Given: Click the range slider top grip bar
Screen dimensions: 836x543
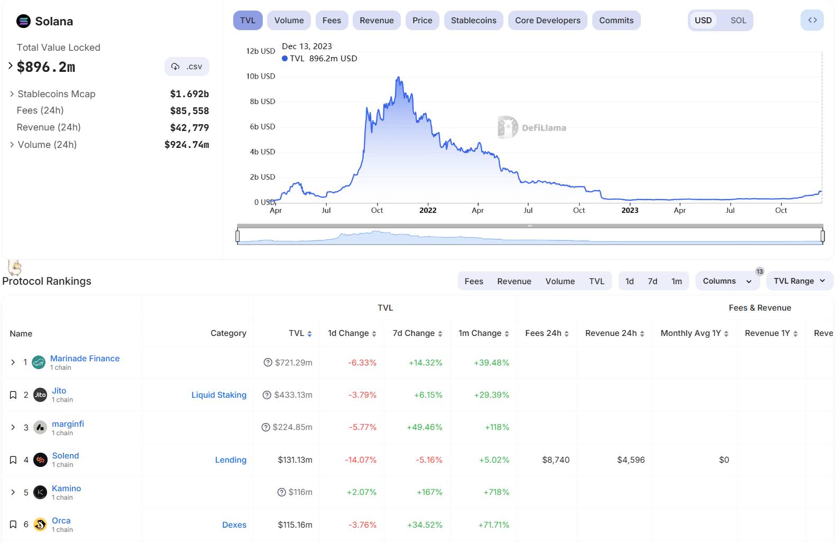Looking at the screenshot, I should tap(530, 226).
